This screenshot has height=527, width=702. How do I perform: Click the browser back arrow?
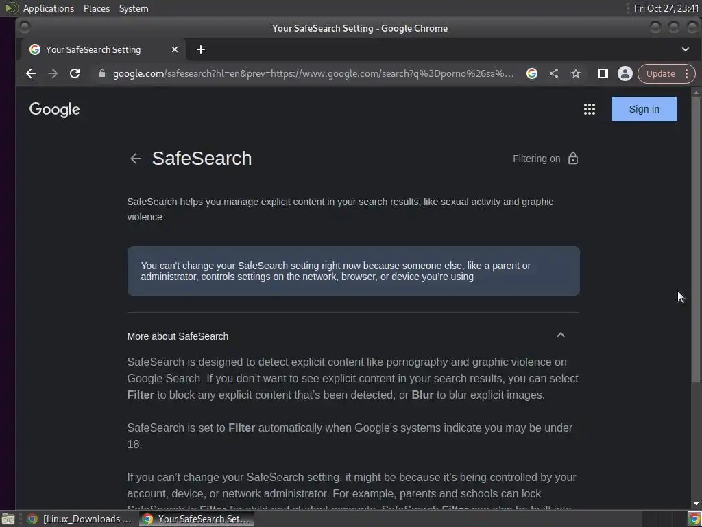pyautogui.click(x=30, y=73)
